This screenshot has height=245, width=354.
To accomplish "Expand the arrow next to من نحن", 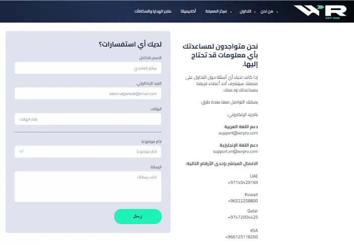I will click(277, 12).
